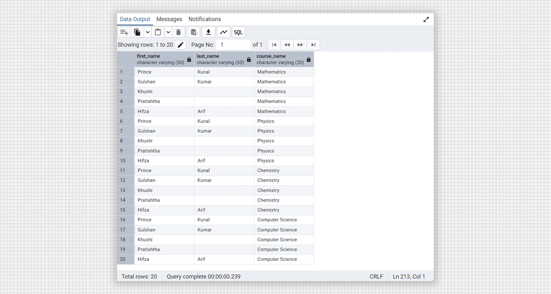Click the cell 'Kumar' in row 2
Image resolution: width=551 pixels, height=294 pixels.
[x=224, y=82]
